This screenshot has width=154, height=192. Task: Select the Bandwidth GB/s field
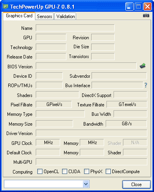coord(126,124)
